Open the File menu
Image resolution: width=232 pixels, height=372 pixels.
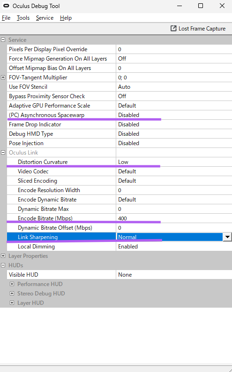[x=6, y=18]
